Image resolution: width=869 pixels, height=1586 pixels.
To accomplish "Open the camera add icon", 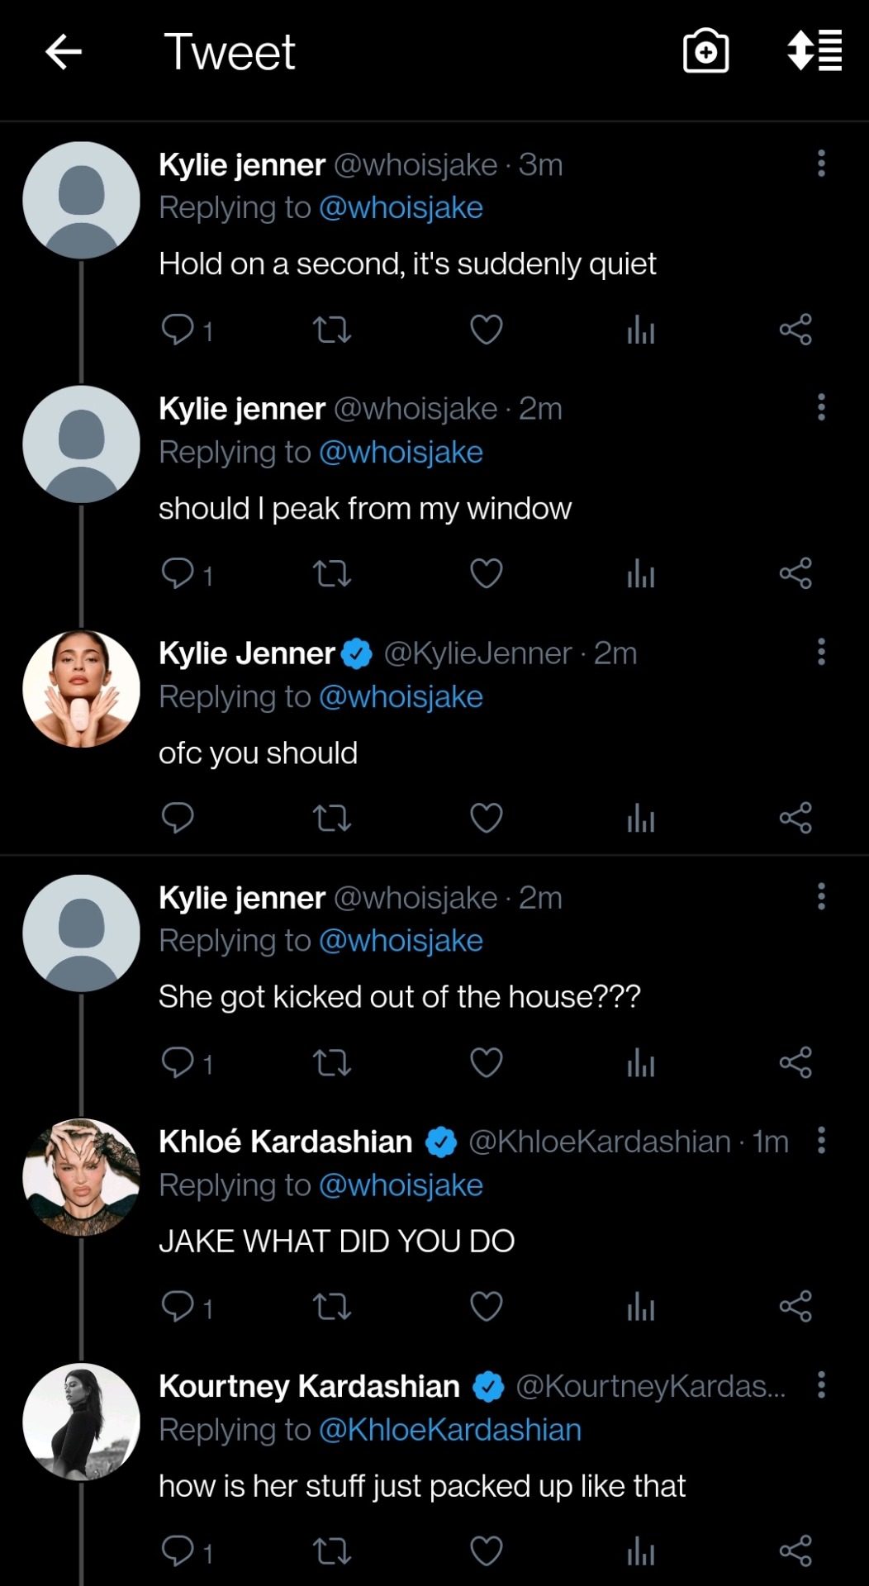I will coord(705,52).
